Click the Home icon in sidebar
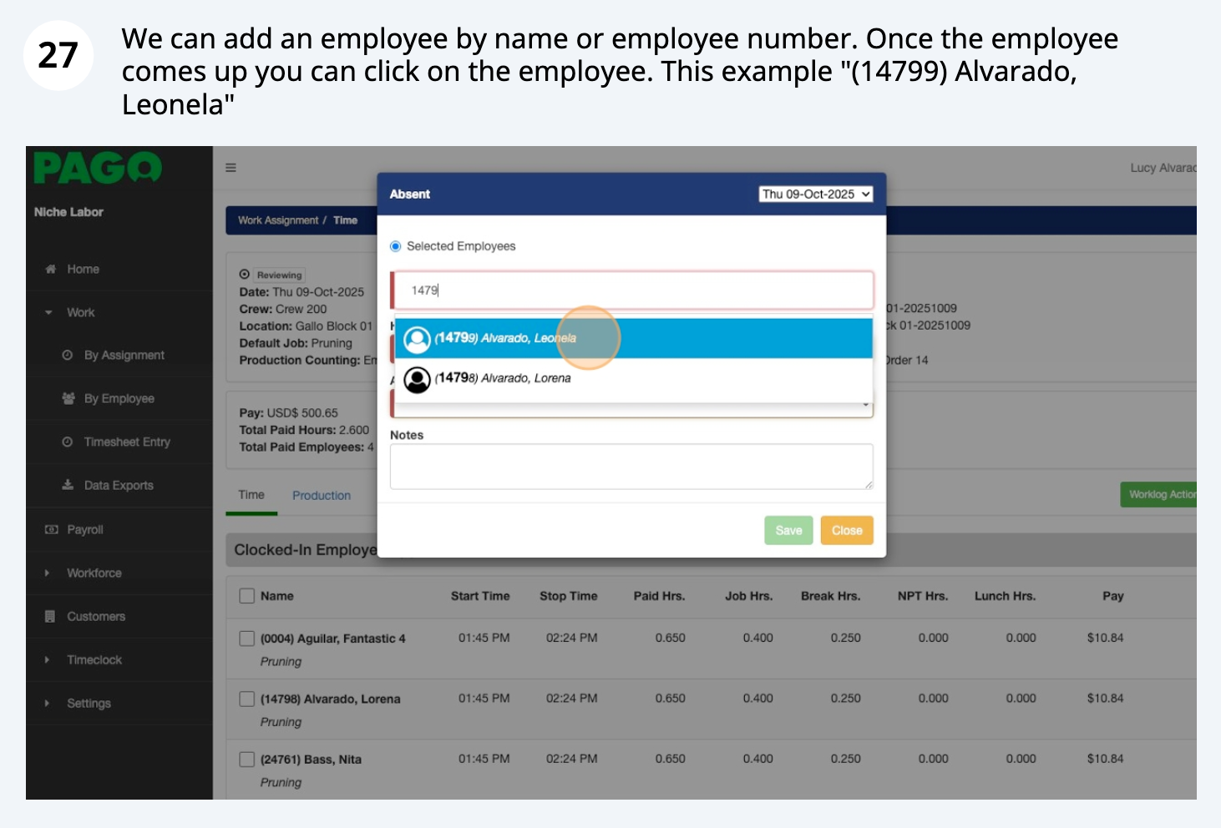This screenshot has height=828, width=1221. click(51, 269)
